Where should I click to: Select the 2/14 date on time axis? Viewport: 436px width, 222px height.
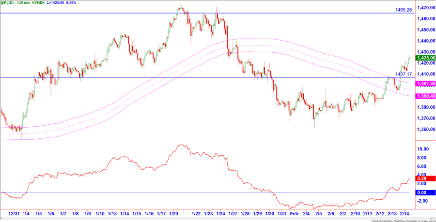tap(405, 213)
